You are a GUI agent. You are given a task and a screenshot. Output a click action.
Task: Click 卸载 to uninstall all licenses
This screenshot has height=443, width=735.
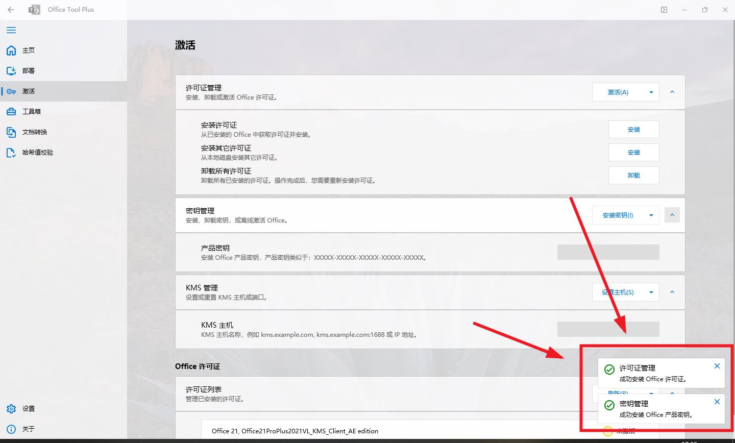point(633,175)
